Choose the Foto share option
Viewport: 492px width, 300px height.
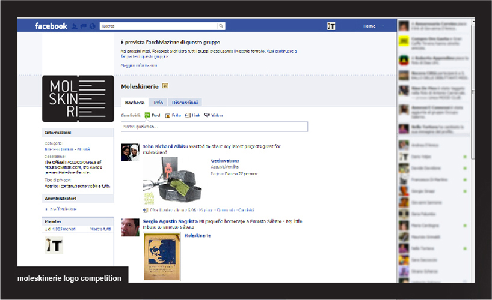click(x=173, y=115)
